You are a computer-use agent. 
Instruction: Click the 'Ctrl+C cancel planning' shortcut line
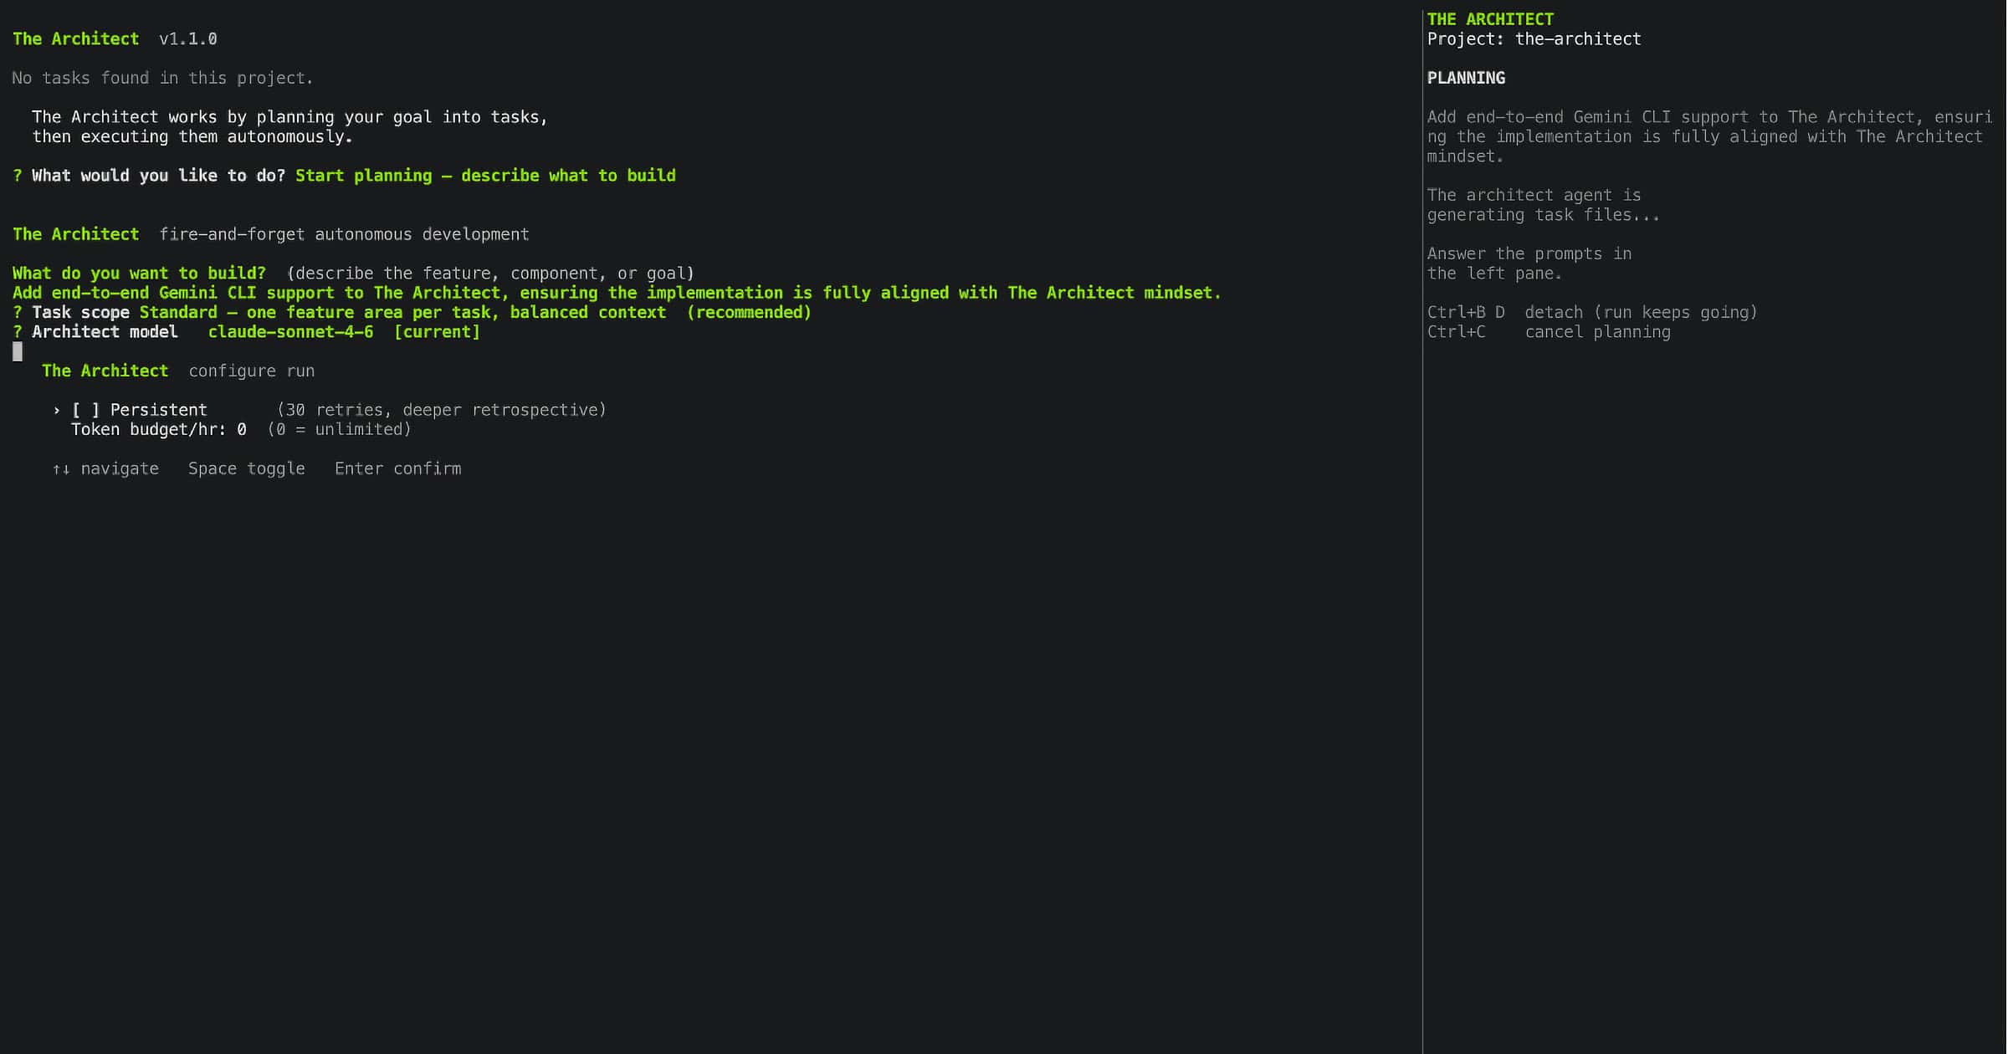coord(1549,332)
